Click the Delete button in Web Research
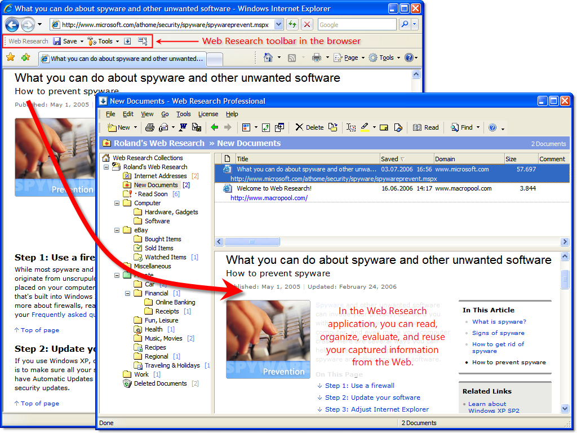The image size is (577, 433). [309, 127]
